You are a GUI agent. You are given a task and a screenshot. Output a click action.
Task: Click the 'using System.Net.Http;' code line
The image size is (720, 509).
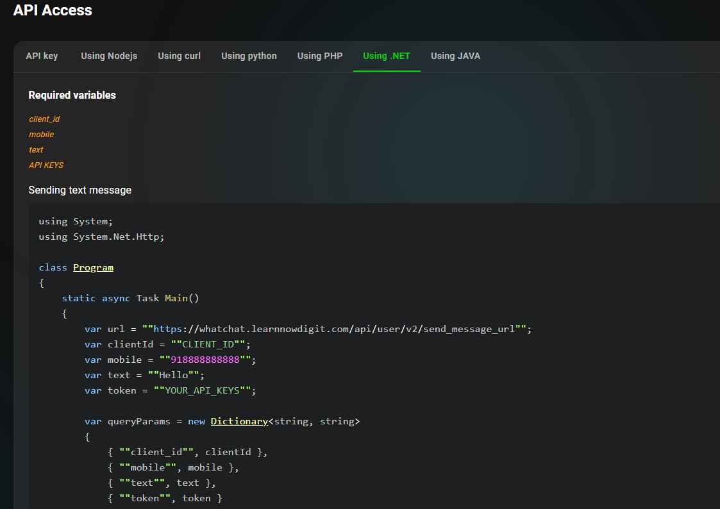pyautogui.click(x=101, y=237)
